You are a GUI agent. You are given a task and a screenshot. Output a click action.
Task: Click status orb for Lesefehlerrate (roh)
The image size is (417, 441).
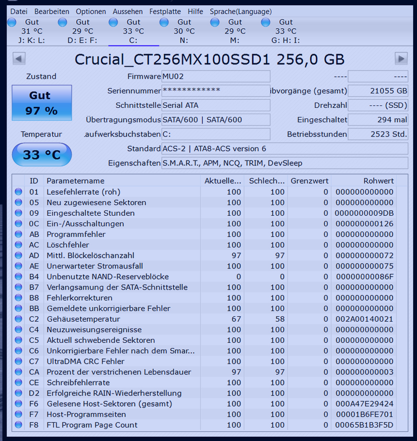(19, 192)
